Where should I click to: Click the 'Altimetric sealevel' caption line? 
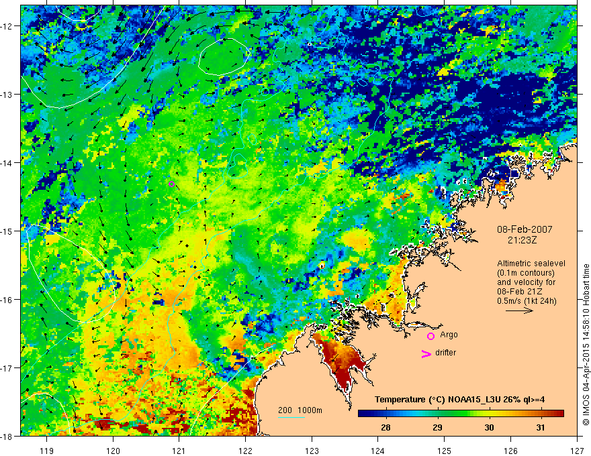click(x=531, y=264)
